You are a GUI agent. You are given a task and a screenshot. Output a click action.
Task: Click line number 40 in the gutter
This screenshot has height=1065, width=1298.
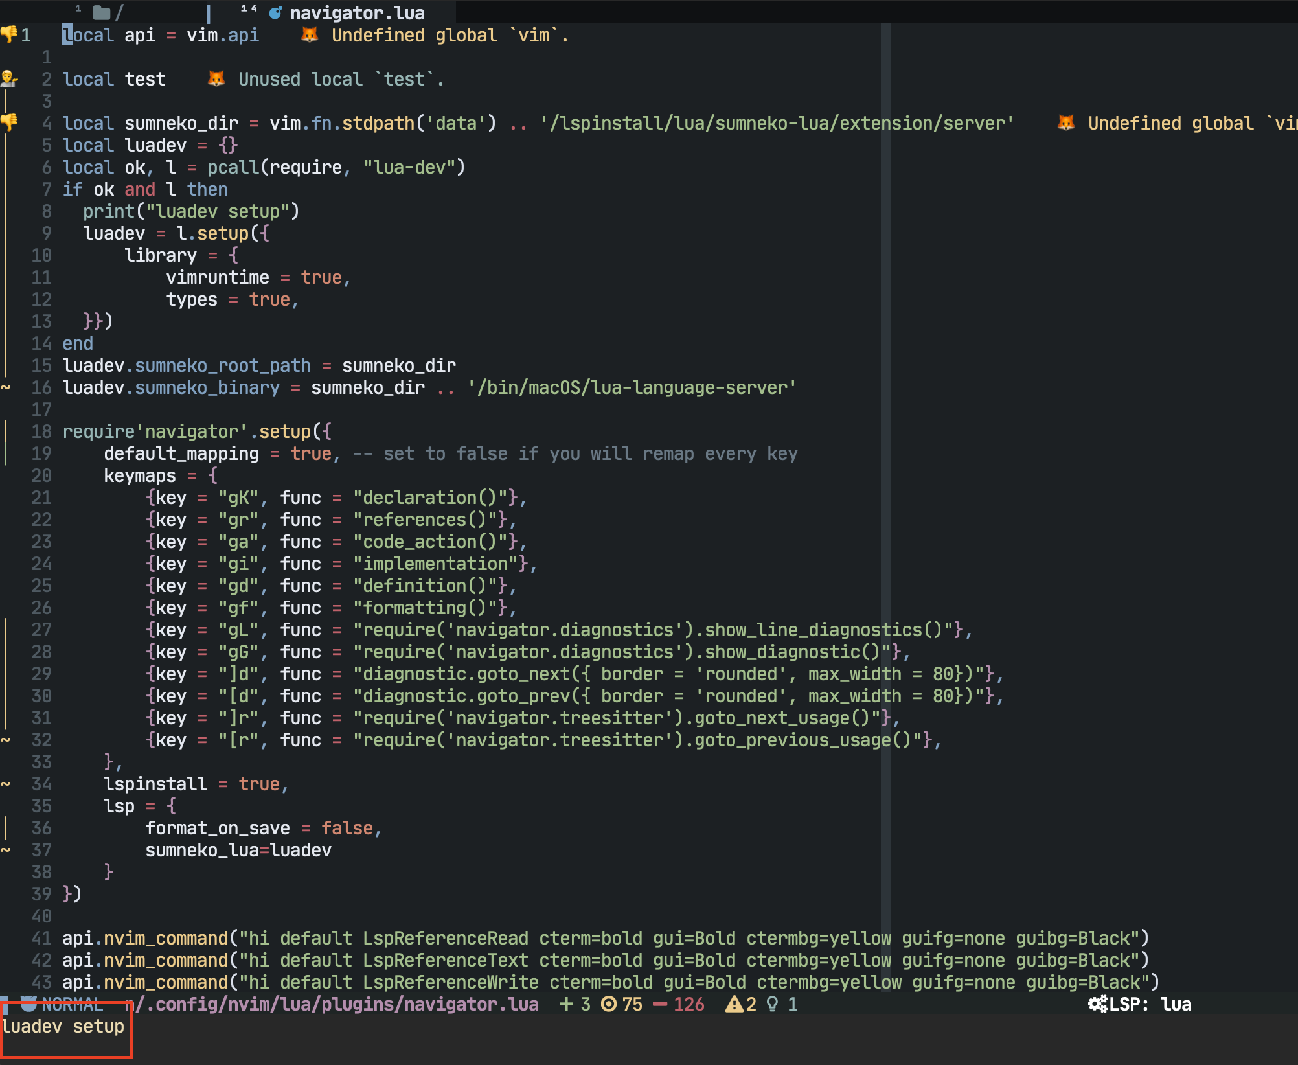pos(41,916)
